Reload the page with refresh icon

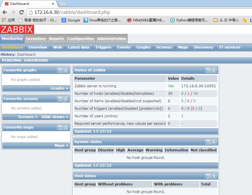(22, 12)
